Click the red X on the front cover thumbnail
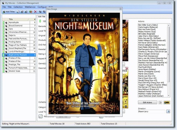177x130 pixels. click(127, 21)
